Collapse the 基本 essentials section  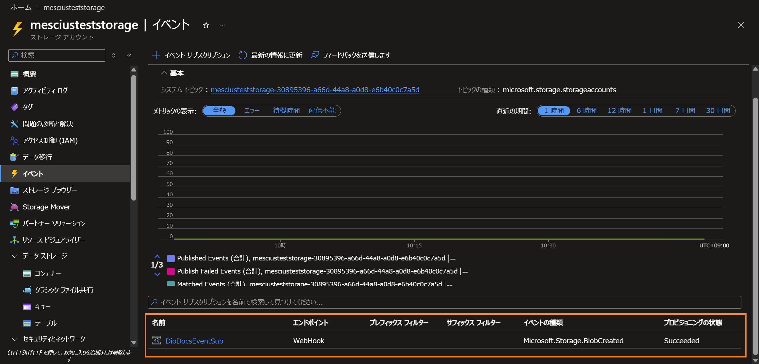click(164, 73)
